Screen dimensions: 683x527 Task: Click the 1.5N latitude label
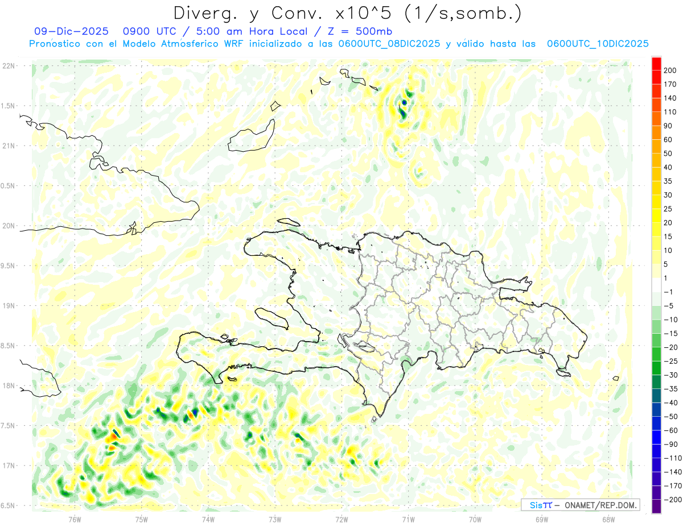tap(9, 106)
